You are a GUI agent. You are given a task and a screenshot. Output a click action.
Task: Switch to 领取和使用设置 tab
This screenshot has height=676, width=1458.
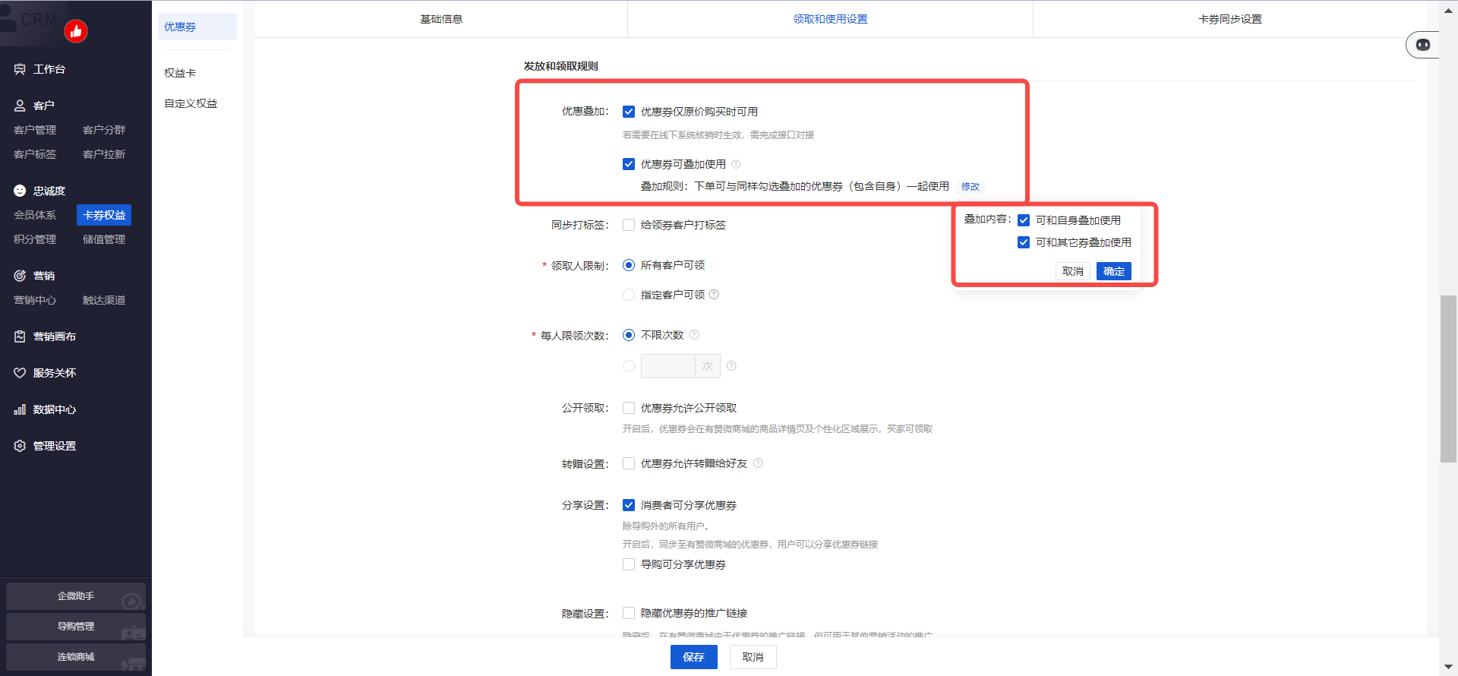click(x=830, y=19)
